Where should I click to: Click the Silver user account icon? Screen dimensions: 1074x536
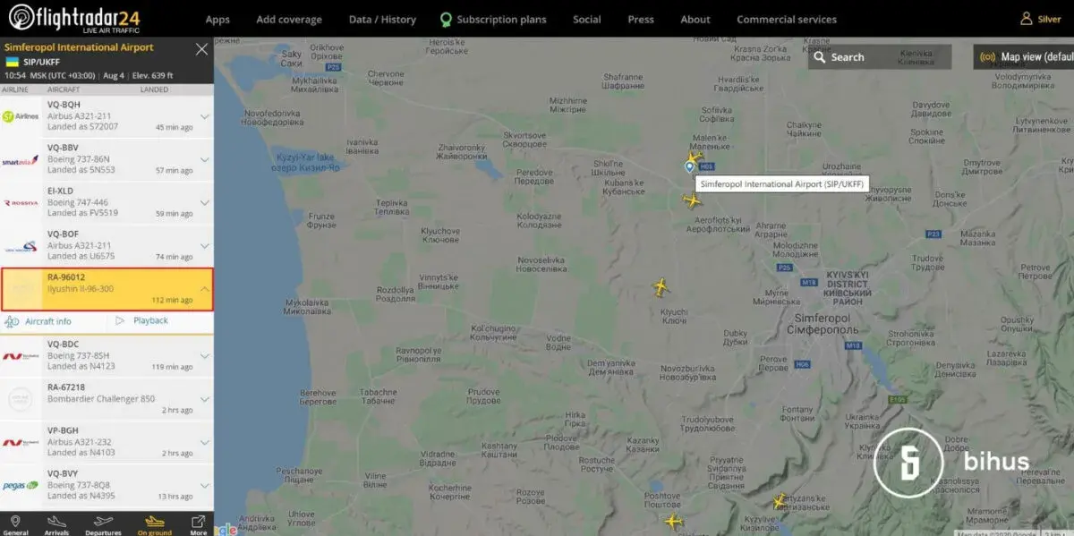pos(1026,19)
